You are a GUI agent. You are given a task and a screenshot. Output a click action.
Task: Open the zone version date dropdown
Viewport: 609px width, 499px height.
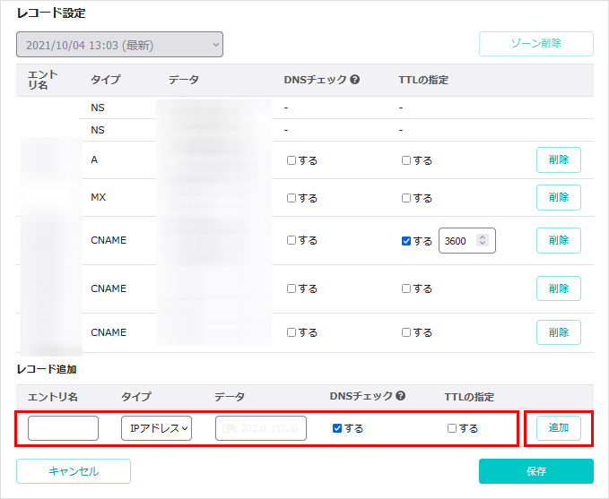click(x=119, y=45)
